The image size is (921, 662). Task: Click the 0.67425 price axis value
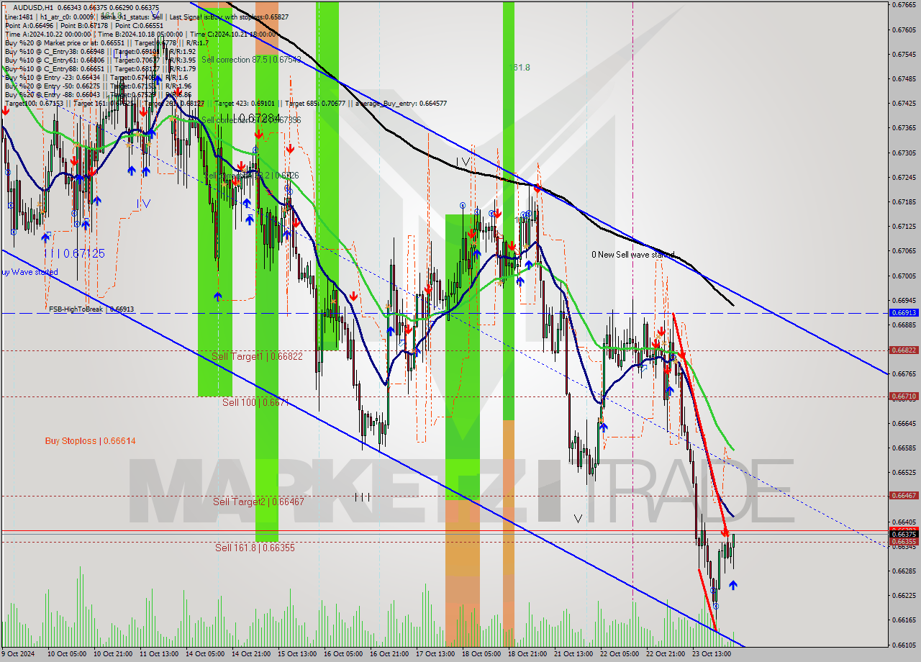coord(904,103)
